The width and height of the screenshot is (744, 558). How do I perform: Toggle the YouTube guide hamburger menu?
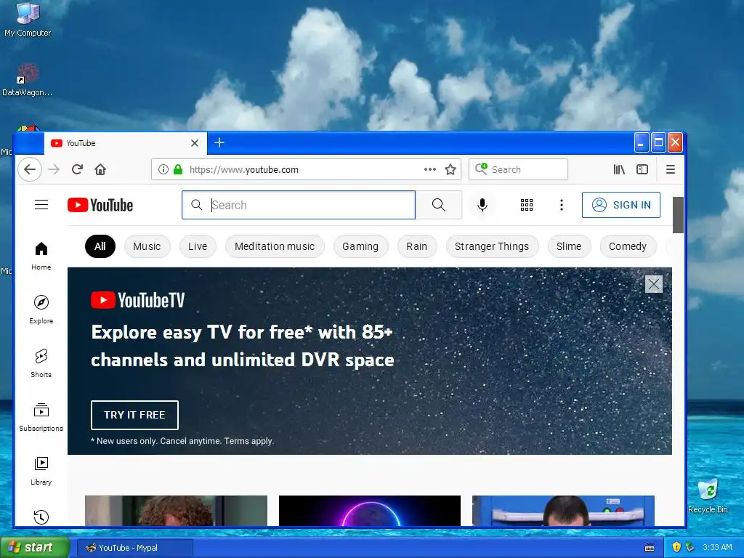pyautogui.click(x=41, y=204)
